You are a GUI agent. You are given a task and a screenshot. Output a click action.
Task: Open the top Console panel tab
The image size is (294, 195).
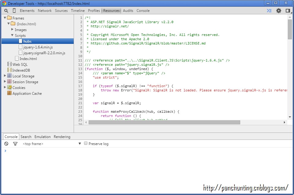coord(143,11)
